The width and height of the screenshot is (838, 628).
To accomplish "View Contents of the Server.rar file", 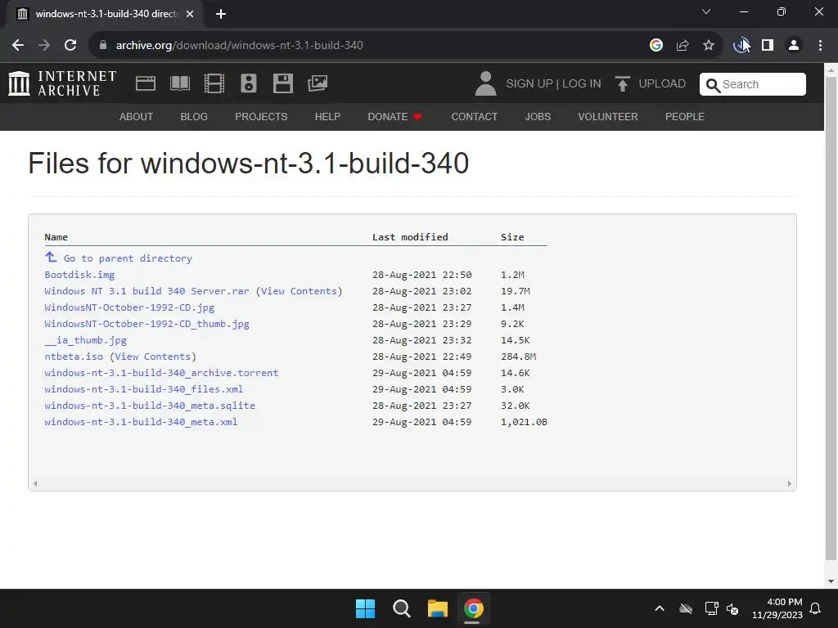I will point(299,291).
